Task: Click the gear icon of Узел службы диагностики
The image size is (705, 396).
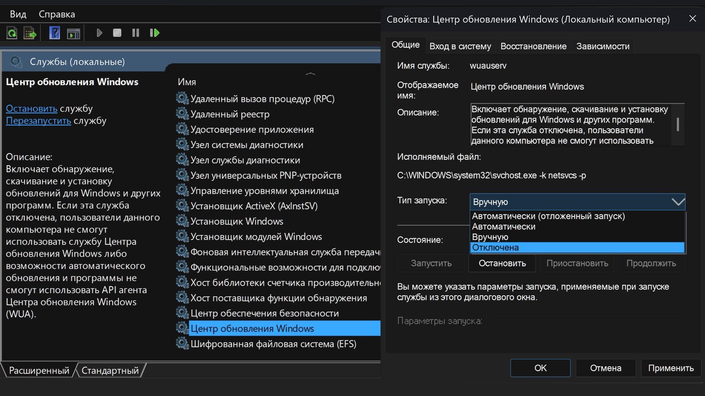Action: click(x=182, y=160)
